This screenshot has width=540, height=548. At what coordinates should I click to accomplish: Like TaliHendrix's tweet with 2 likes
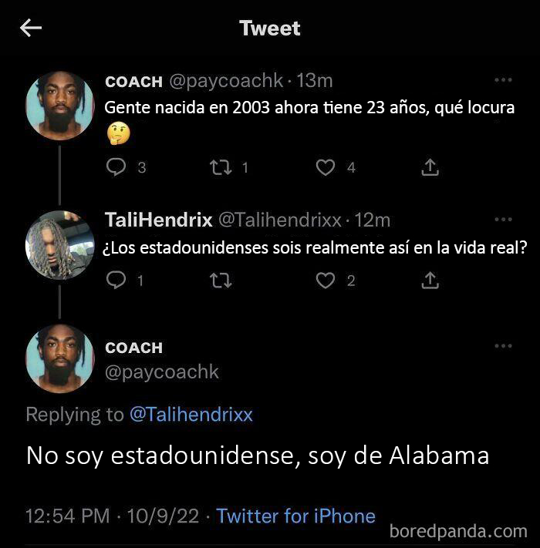pos(326,281)
